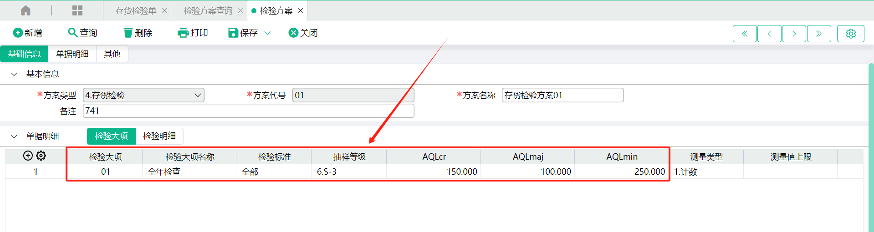Click the 备注 input field
This screenshot has width=874, height=232.
coord(248,111)
